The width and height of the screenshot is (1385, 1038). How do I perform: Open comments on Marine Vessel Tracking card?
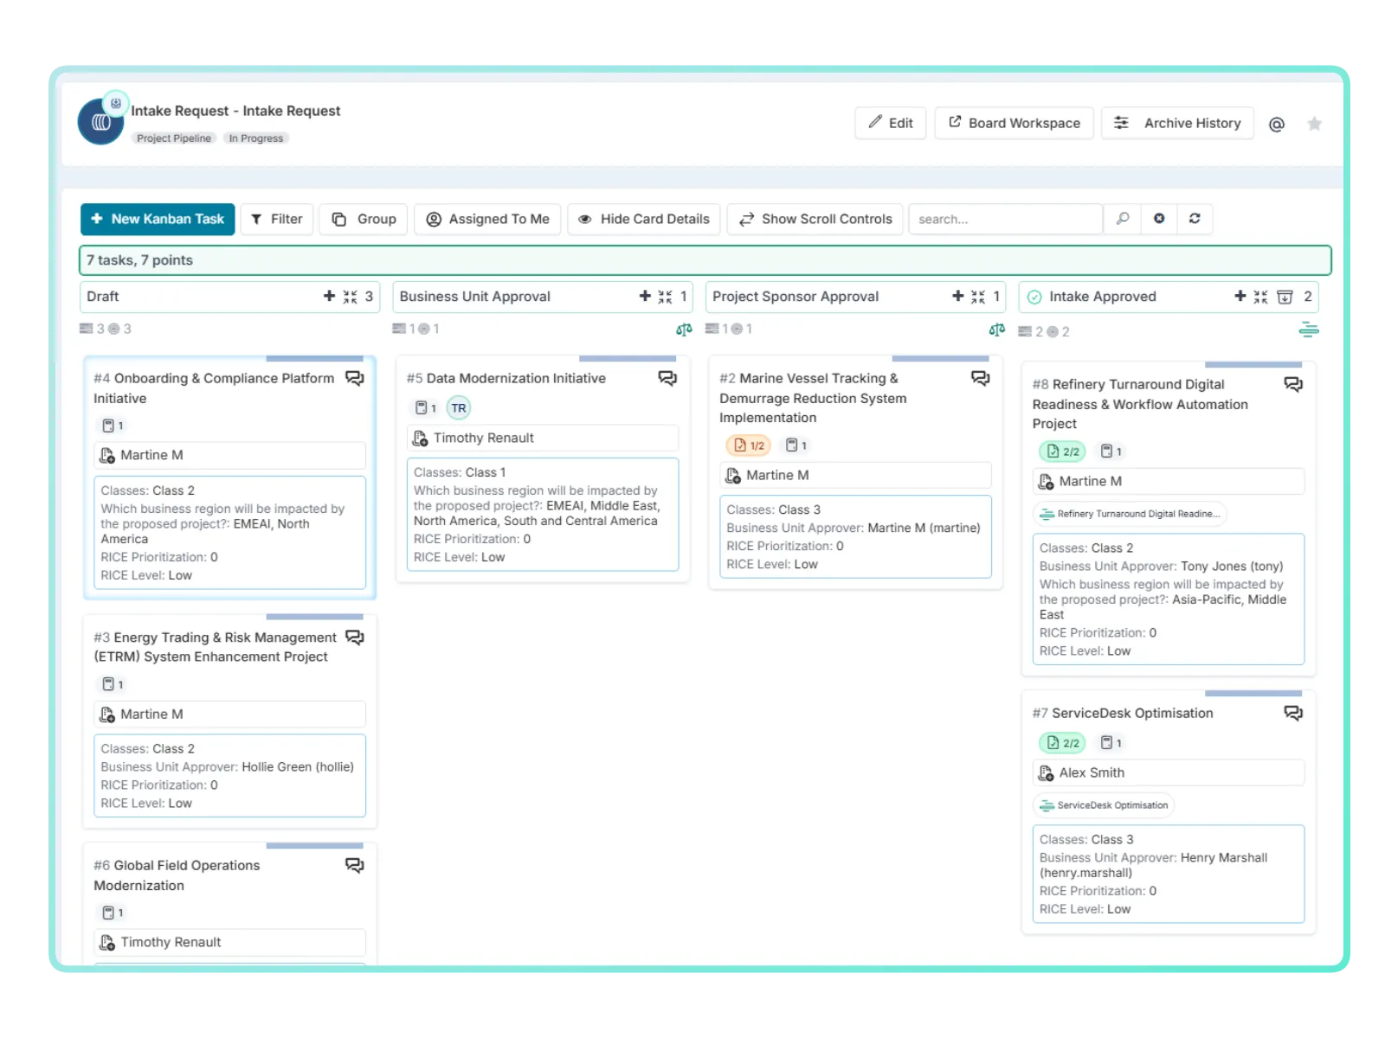coord(980,379)
